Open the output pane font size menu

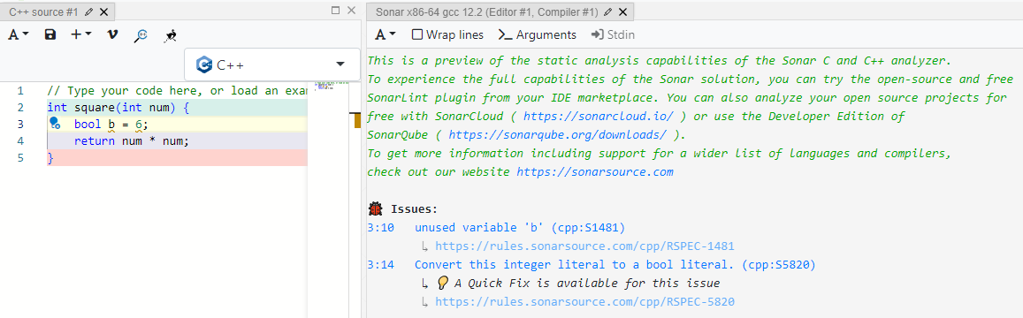pos(385,34)
